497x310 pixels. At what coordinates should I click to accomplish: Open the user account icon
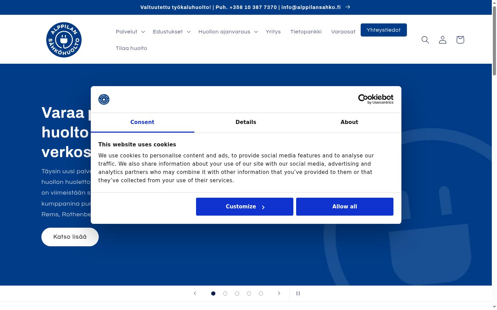[442, 40]
